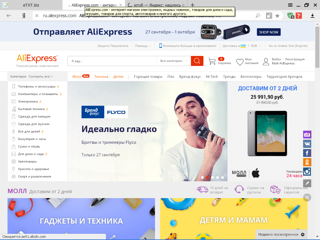This screenshot has height=240, width=320.
Task: Open the browser hamburger menu
Action: 290,5
